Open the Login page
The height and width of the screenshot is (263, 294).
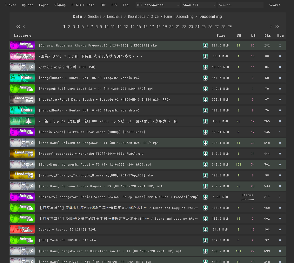click(x=44, y=5)
